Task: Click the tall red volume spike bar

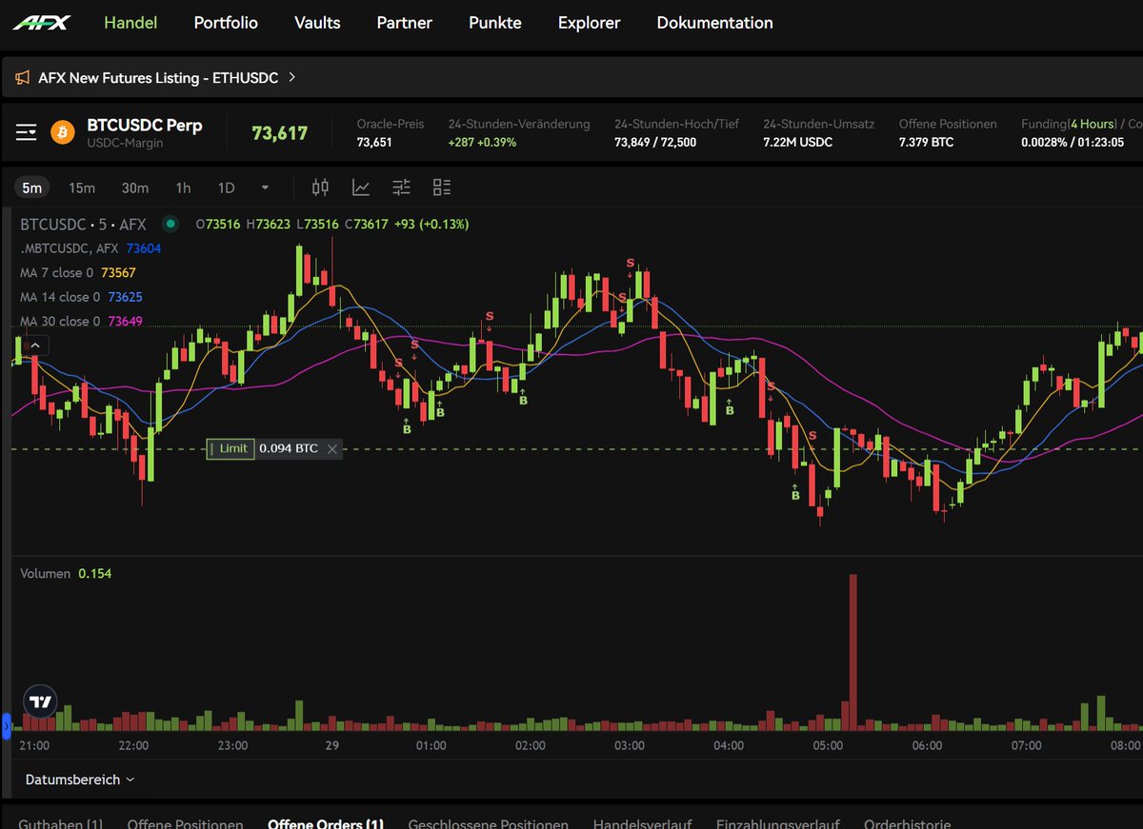Action: coord(853,652)
